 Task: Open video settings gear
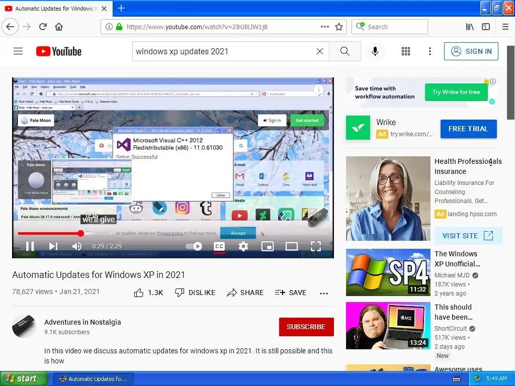point(243,246)
